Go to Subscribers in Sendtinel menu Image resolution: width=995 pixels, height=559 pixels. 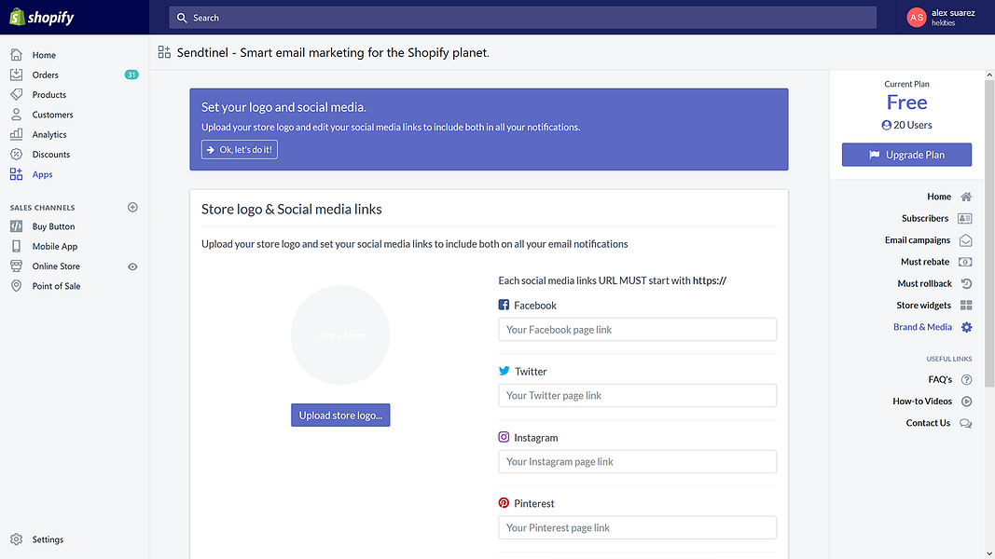924,218
